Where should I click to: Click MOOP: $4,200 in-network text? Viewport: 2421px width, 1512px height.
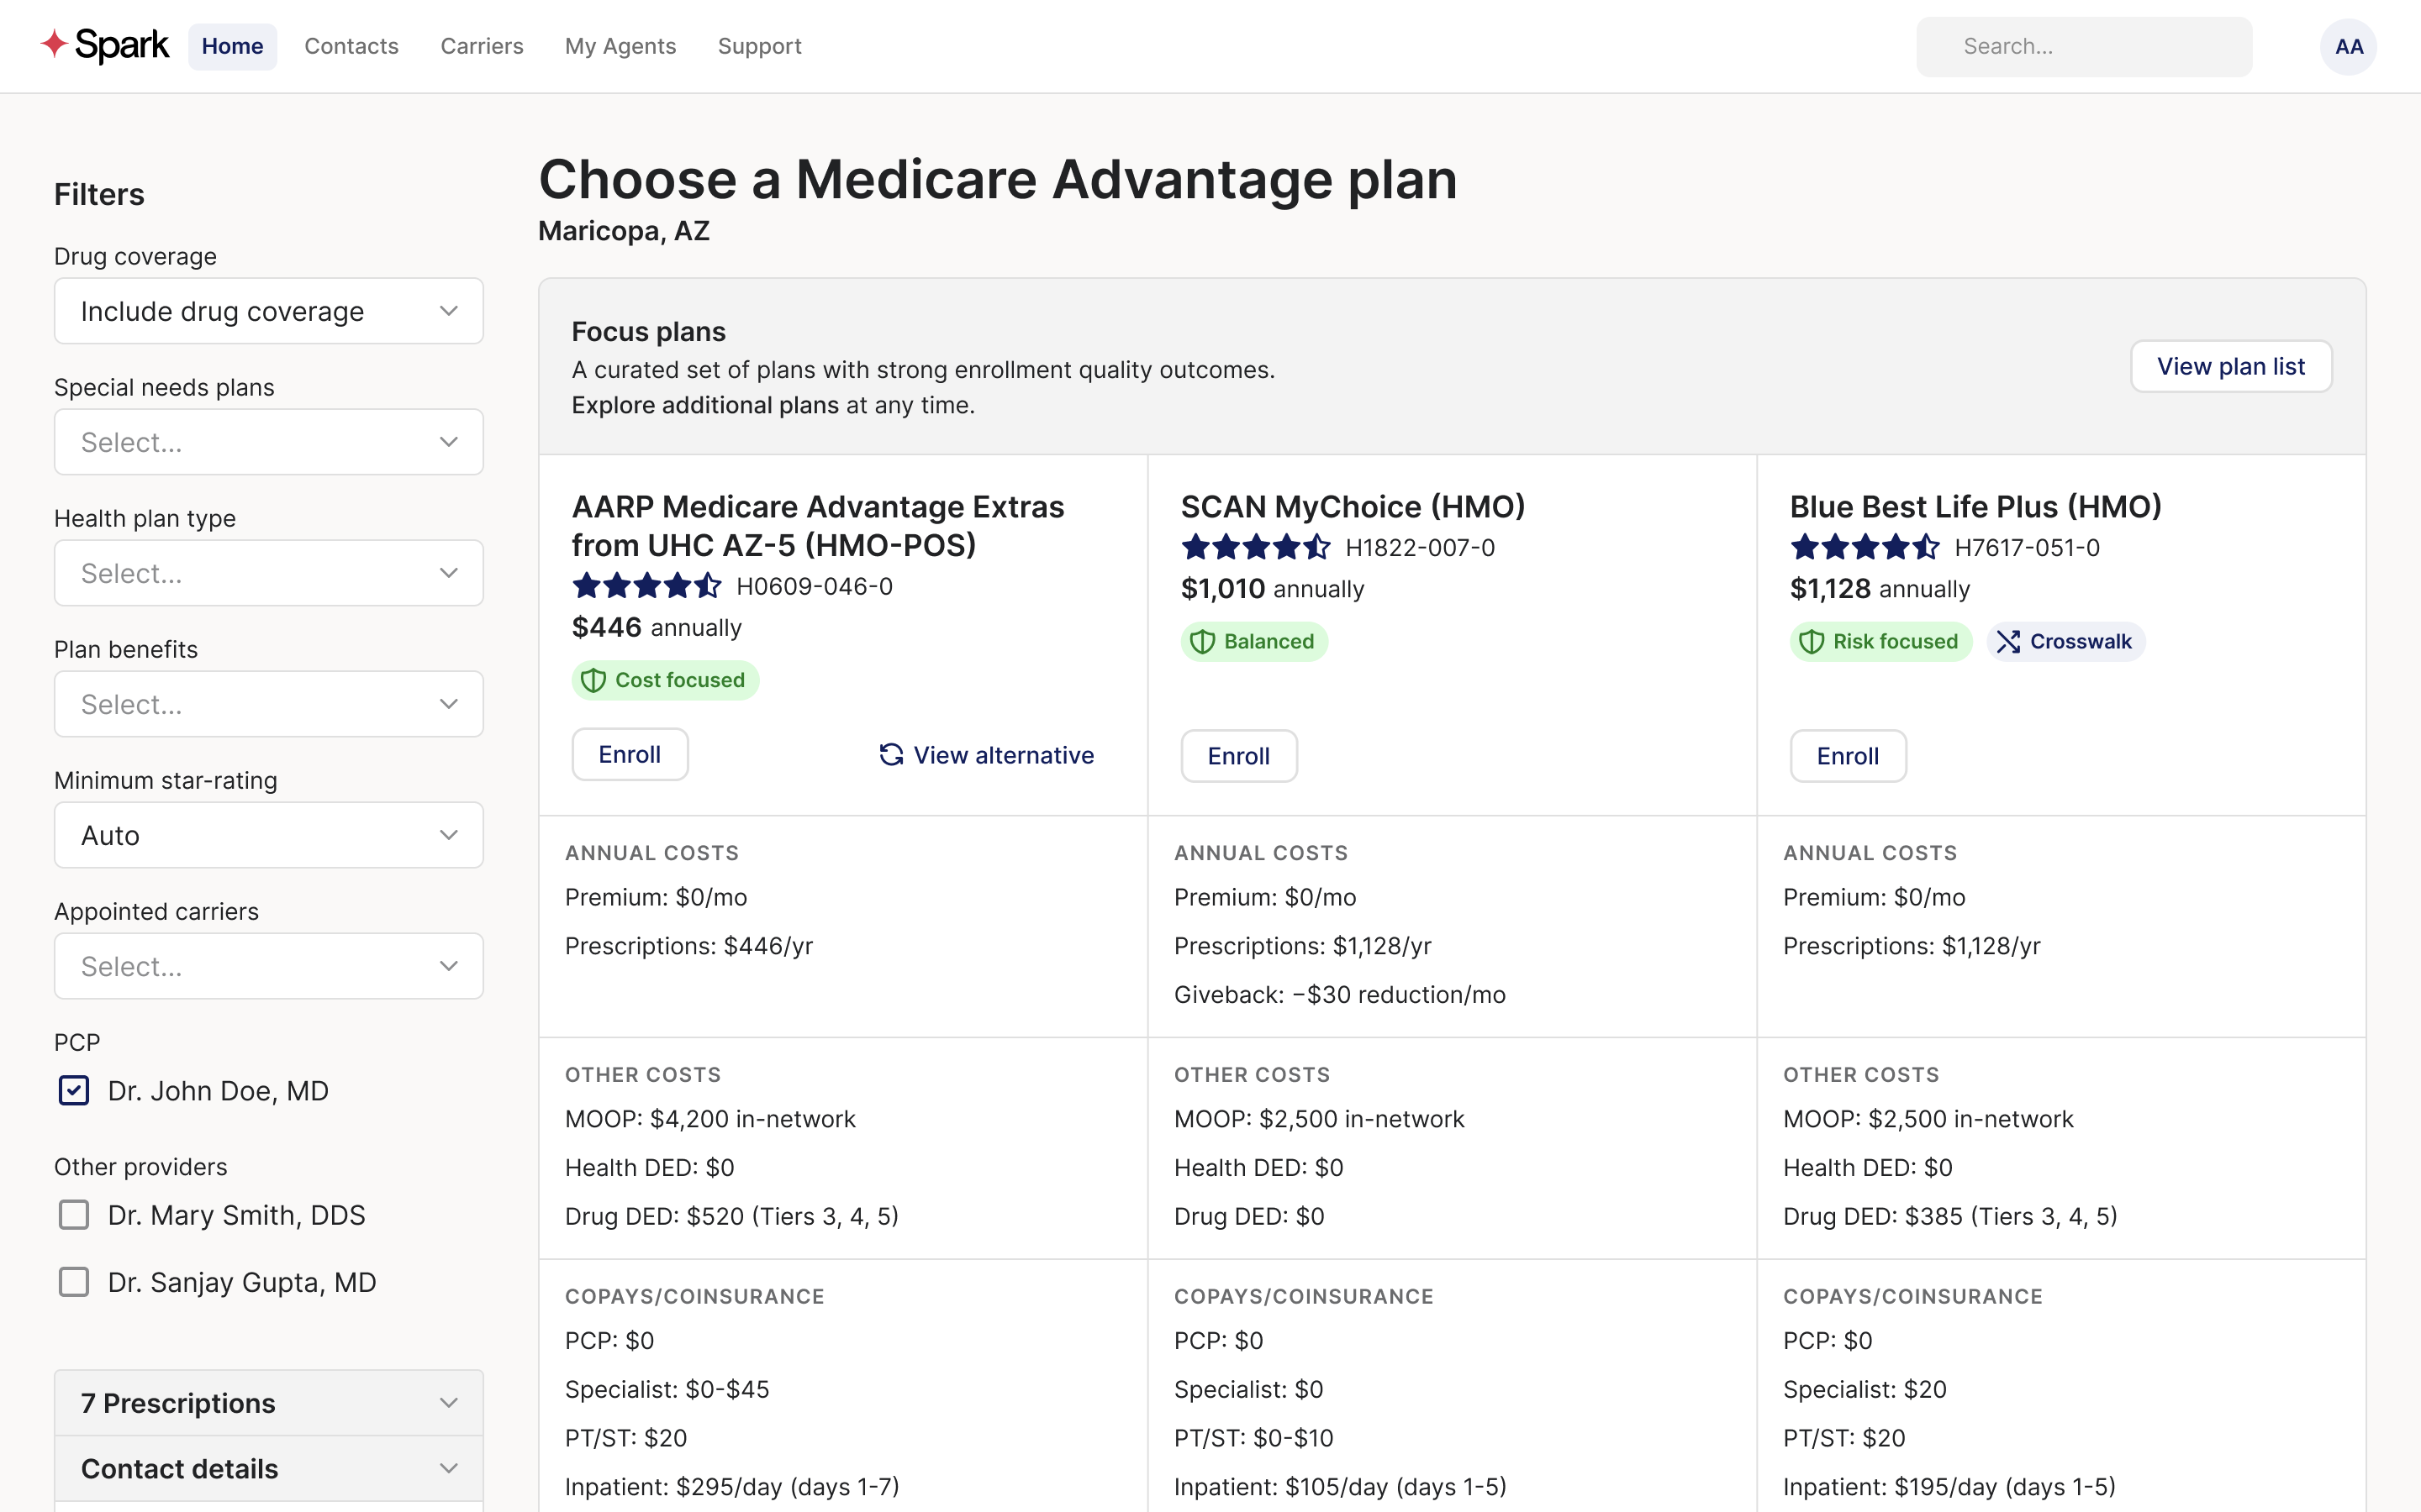pyautogui.click(x=710, y=1119)
